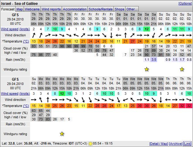Click the Windguru rating star for Sa 01. 18h
The height and width of the screenshot is (147, 193).
click(147, 69)
